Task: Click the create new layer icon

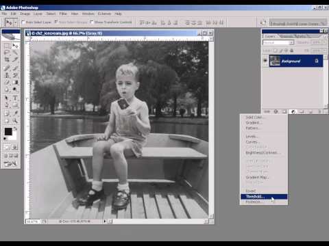Action: pyautogui.click(x=310, y=111)
